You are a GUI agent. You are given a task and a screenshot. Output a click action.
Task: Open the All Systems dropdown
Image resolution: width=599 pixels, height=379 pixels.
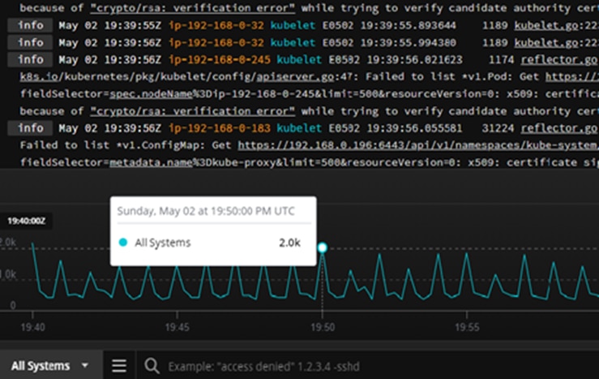(50, 365)
